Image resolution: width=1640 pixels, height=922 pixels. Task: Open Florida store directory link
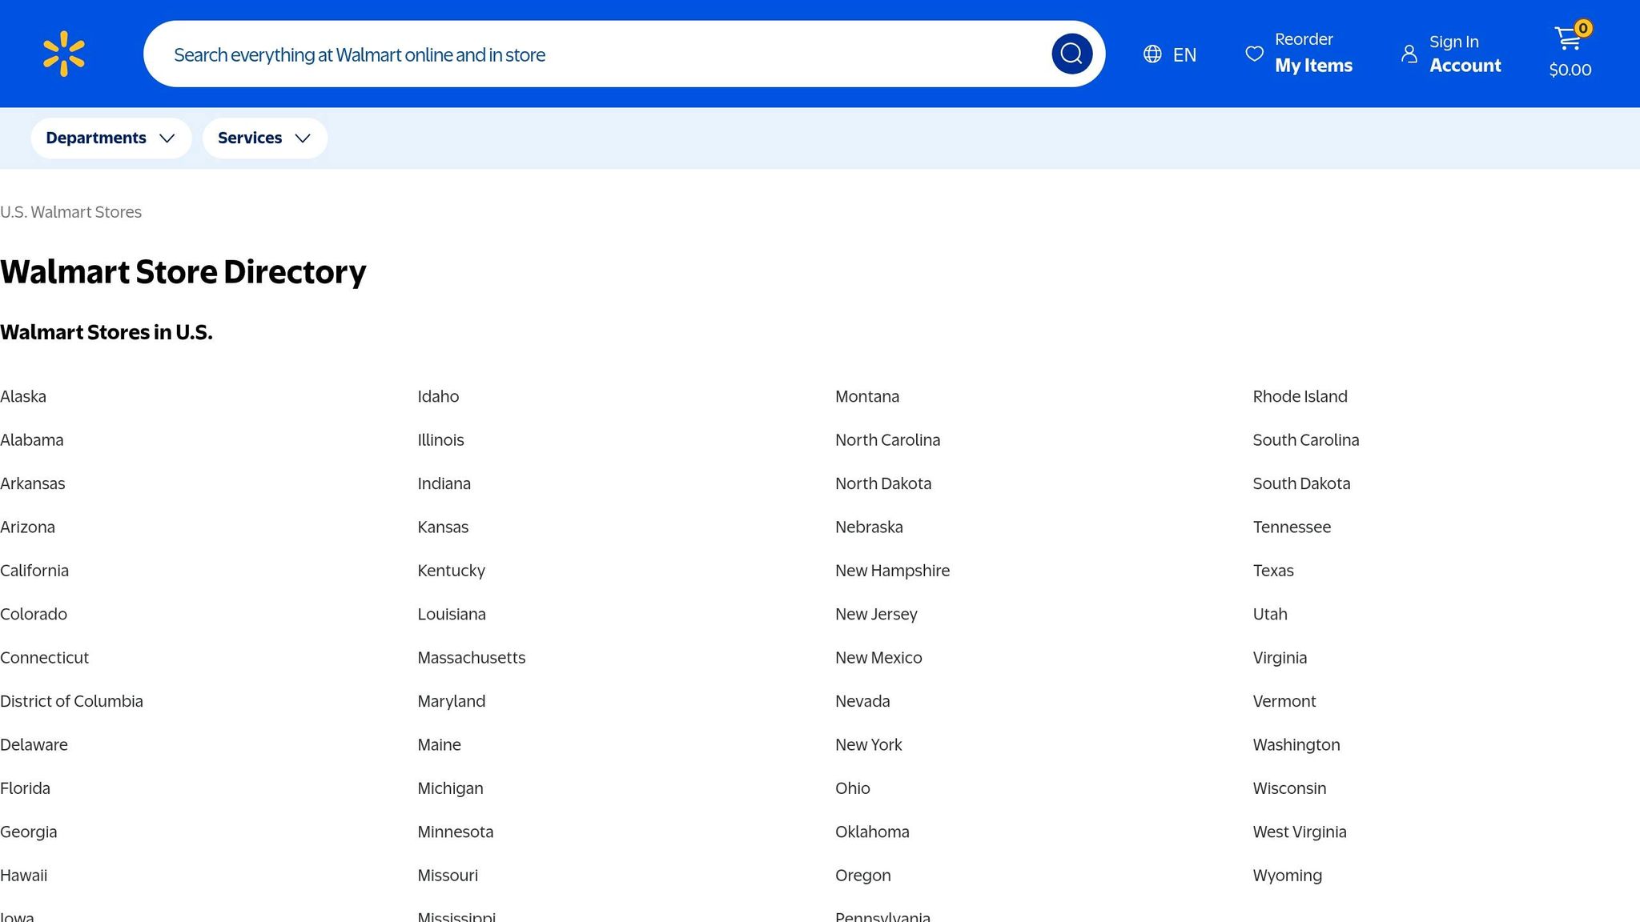[x=25, y=788]
